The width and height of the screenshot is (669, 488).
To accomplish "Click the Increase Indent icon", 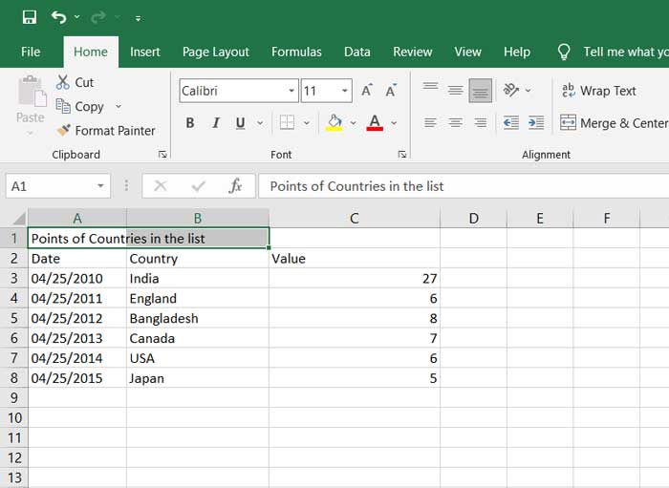I will point(536,123).
